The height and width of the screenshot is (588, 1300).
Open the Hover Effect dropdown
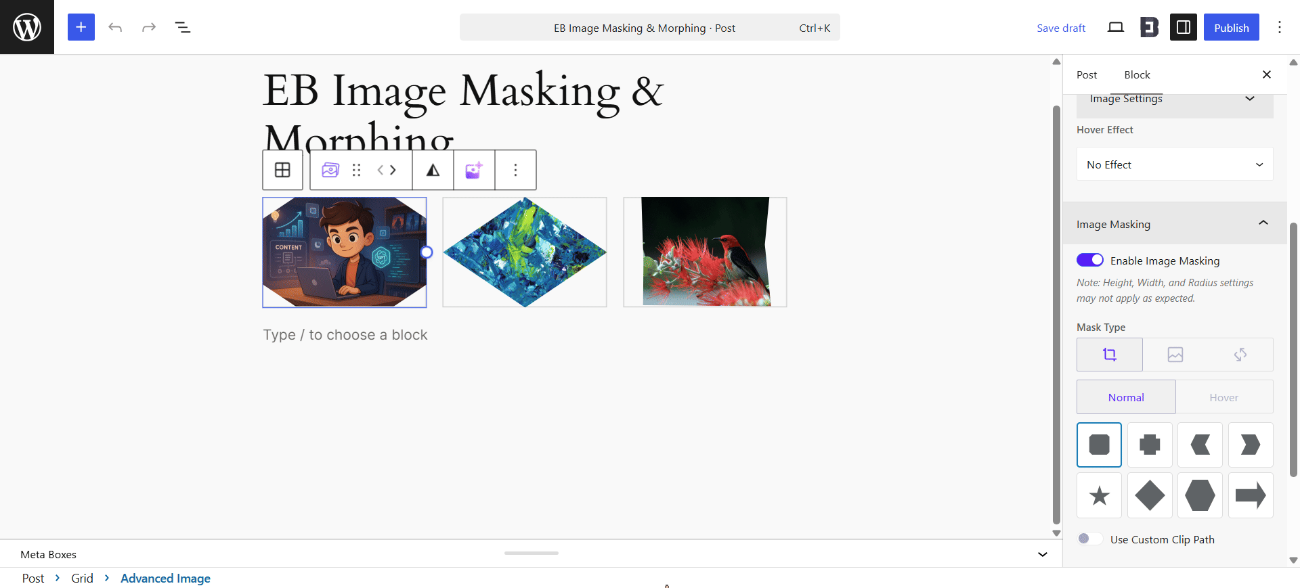click(x=1175, y=164)
